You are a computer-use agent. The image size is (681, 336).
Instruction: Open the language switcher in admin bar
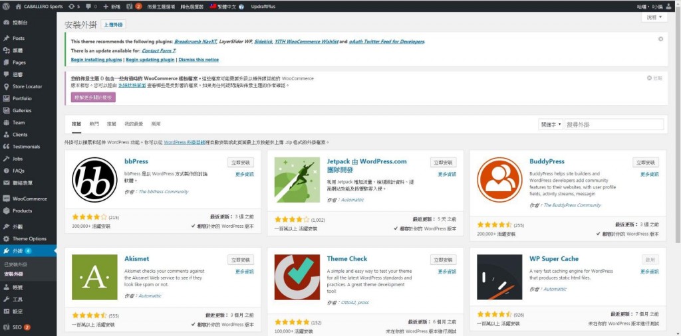click(x=223, y=7)
